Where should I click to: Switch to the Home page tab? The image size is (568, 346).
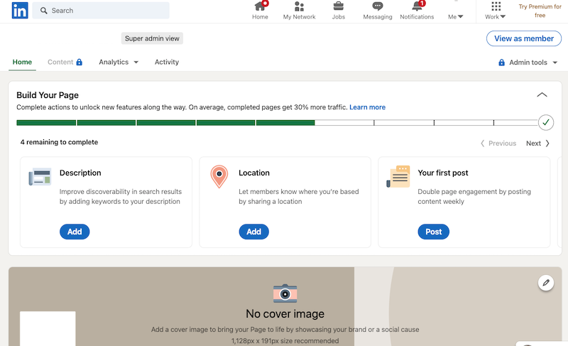pyautogui.click(x=22, y=62)
